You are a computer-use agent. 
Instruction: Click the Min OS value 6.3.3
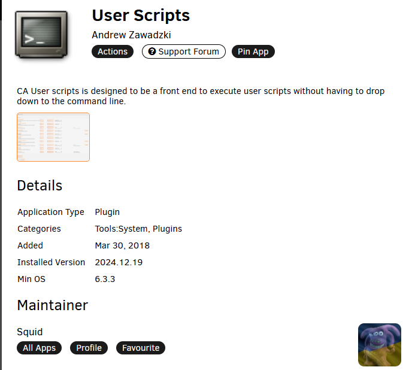click(105, 279)
